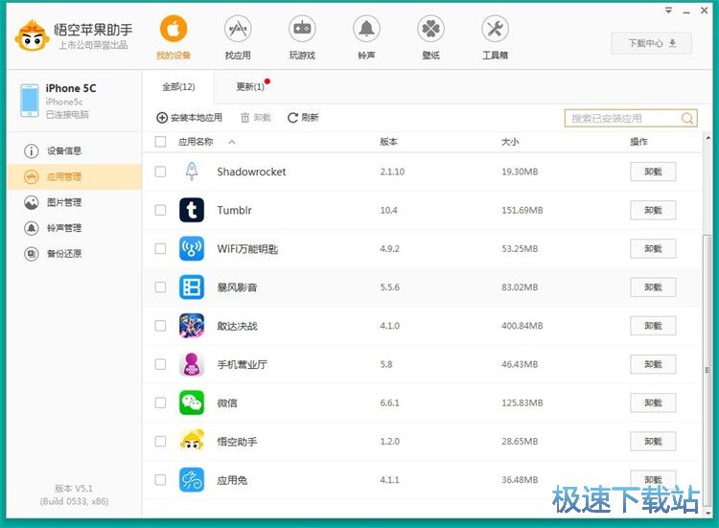Uninstall 敢达决战 with 卸载 button
This screenshot has width=719, height=528.
pyautogui.click(x=653, y=326)
